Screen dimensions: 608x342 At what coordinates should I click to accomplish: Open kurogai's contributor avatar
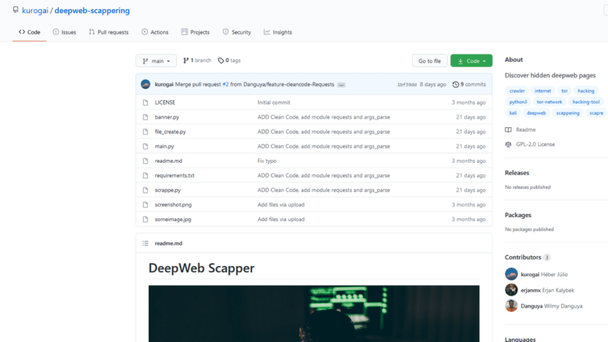tap(511, 274)
